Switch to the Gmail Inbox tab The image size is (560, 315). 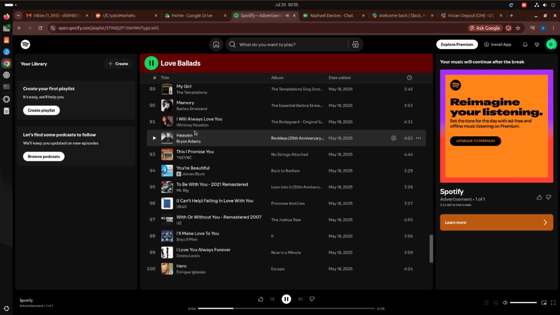pos(57,15)
